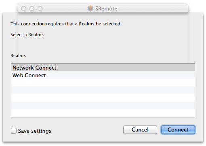Screen dimensions: 206x146
Task: Click the 'This connection requires' message text
Action: (x=65, y=24)
